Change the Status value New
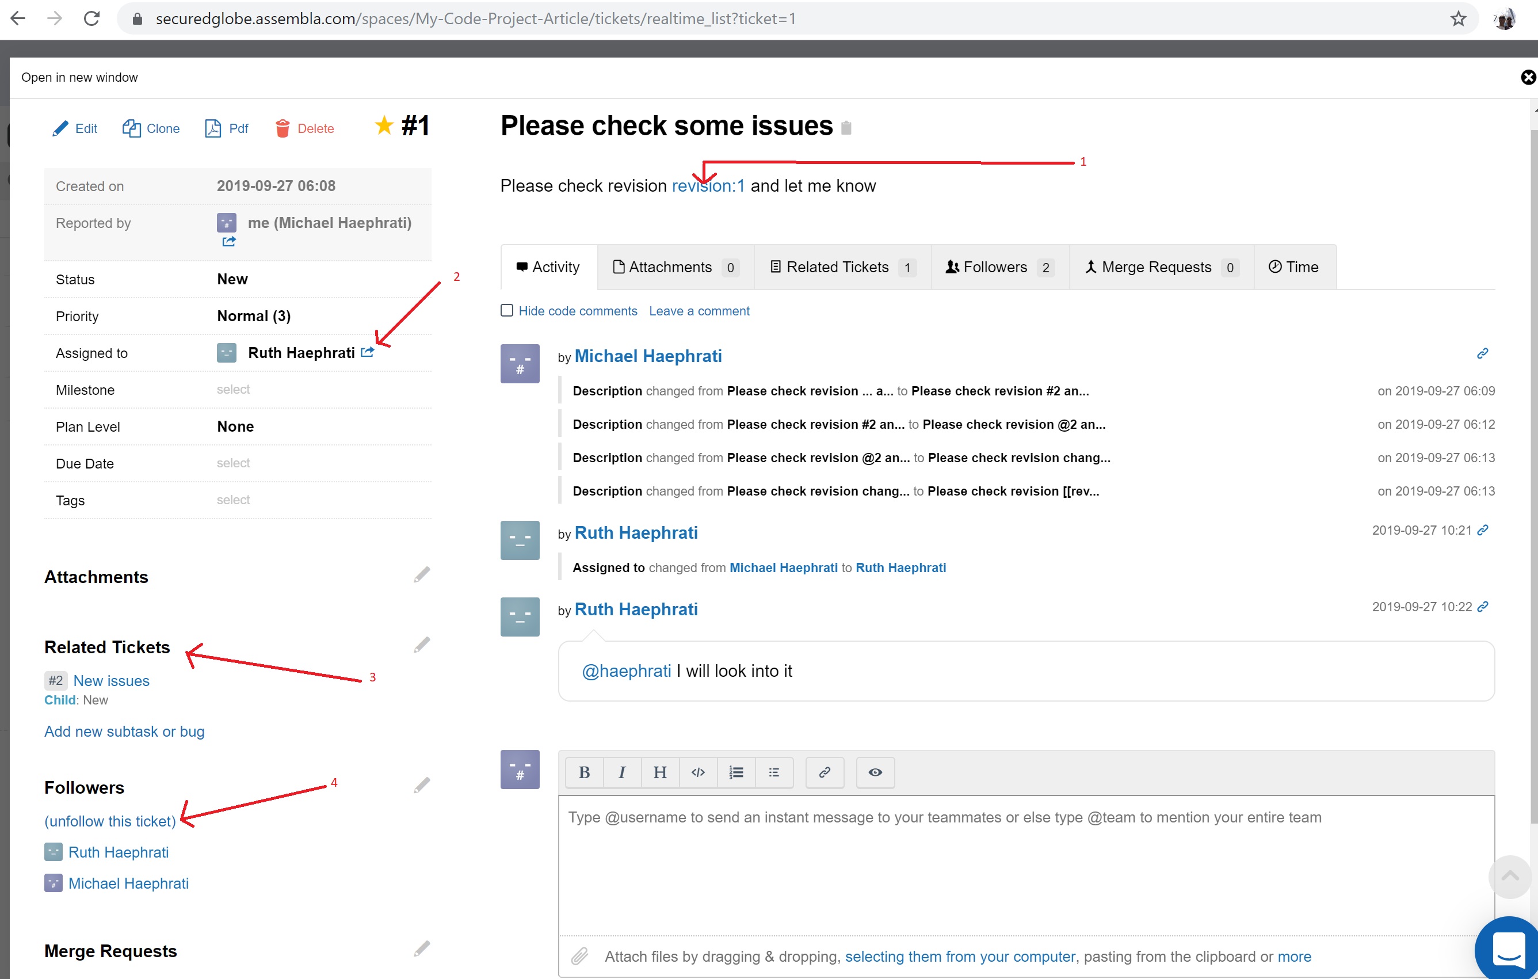The width and height of the screenshot is (1538, 979). 232,279
